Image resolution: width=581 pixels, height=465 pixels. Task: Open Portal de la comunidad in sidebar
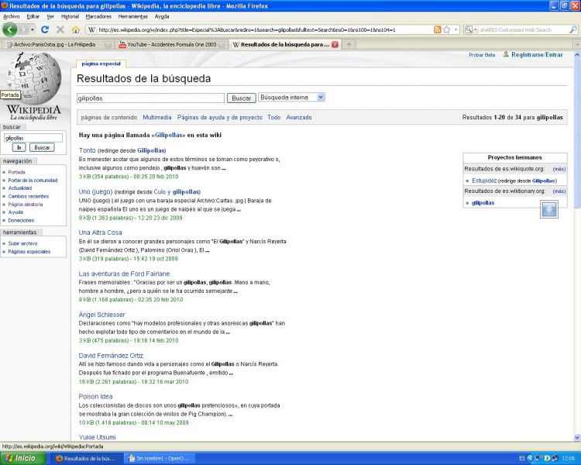point(33,181)
